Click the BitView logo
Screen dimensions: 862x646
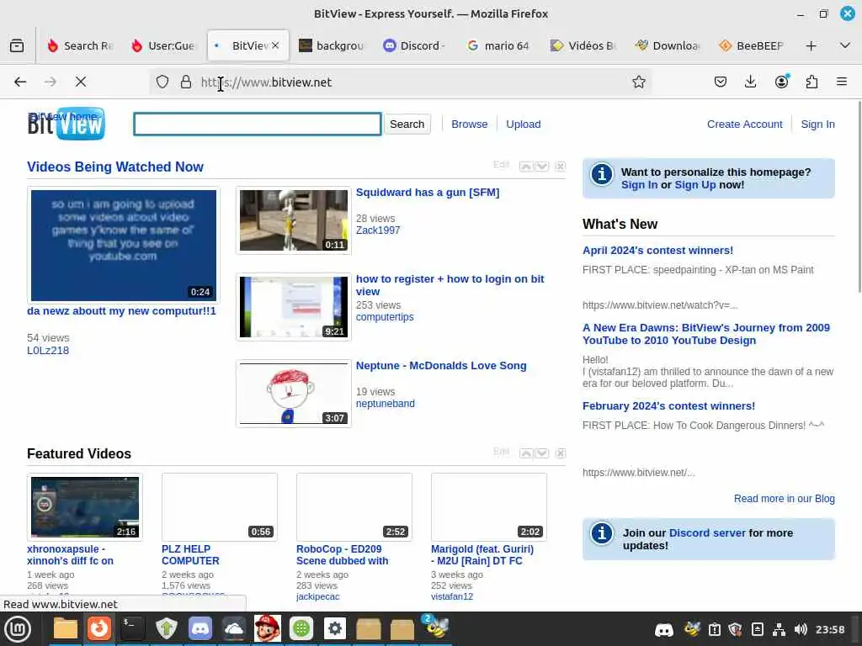click(66, 124)
